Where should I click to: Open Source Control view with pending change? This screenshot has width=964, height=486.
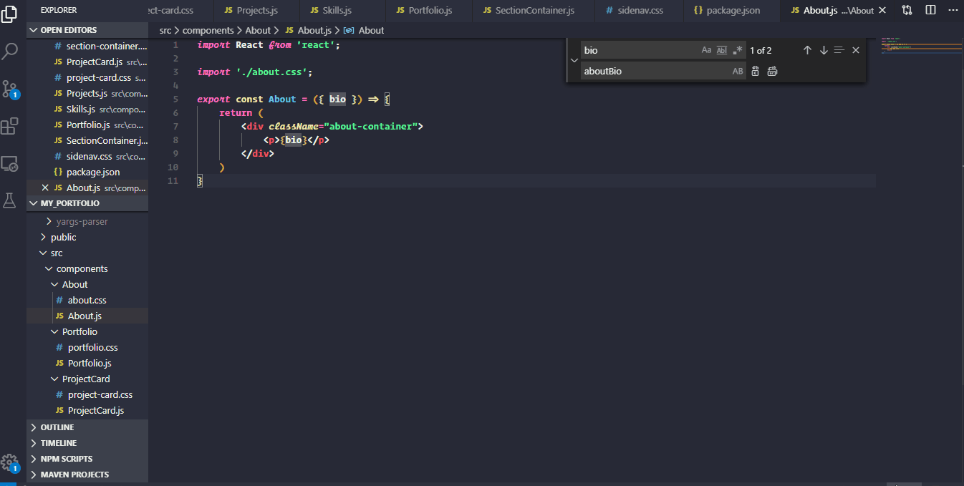tap(9, 89)
